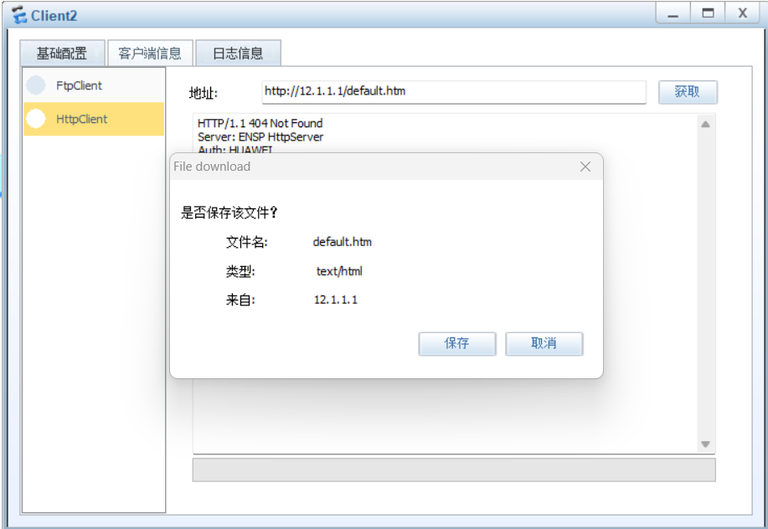The width and height of the screenshot is (768, 529).
Task: Click the 类型: label
Action: click(240, 271)
